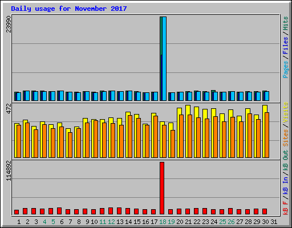Click day label 15 on the x-axis
The width and height of the screenshot is (292, 228).
click(137, 222)
